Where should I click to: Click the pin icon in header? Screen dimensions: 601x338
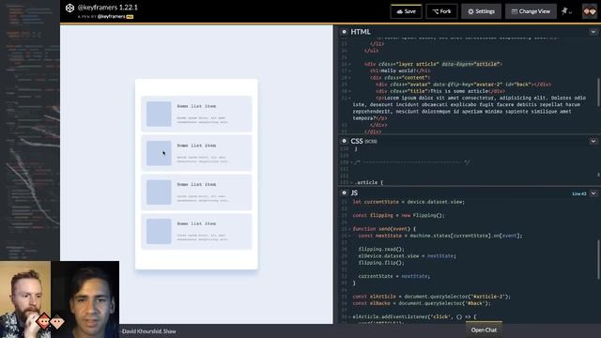[564, 11]
